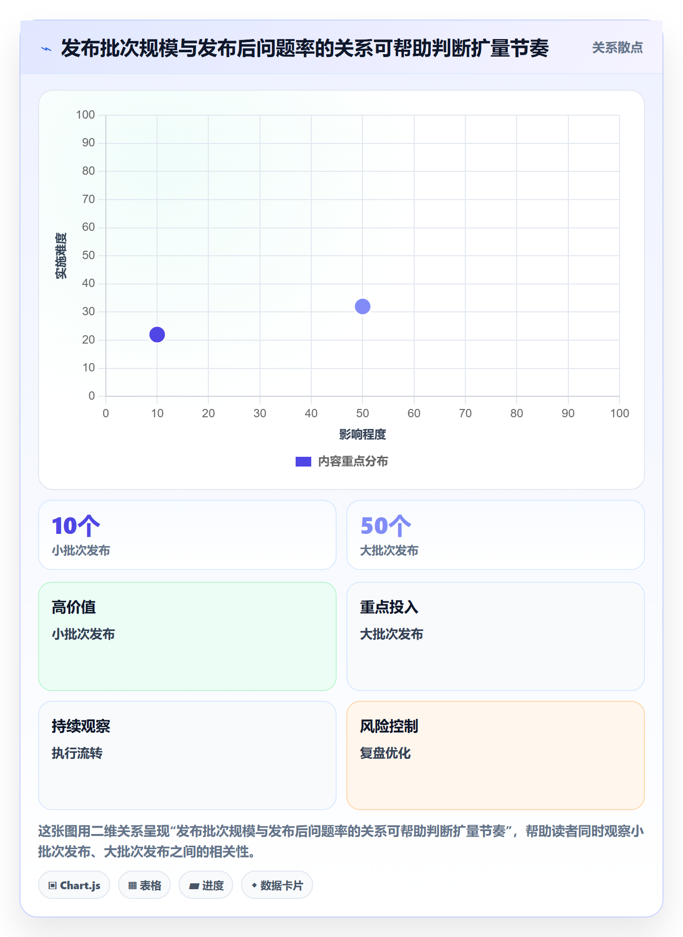Click the Chart.js chip square icon
The height and width of the screenshot is (937, 683).
pyautogui.click(x=53, y=886)
